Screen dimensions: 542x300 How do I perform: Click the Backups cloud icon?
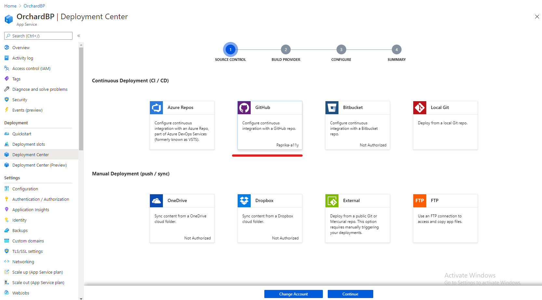click(7, 230)
